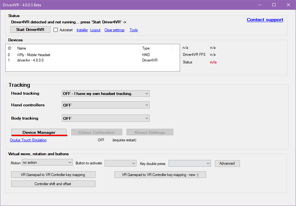The height and width of the screenshot is (206, 296).
Task: Click the Colour Calibration button
Action: (x=97, y=132)
